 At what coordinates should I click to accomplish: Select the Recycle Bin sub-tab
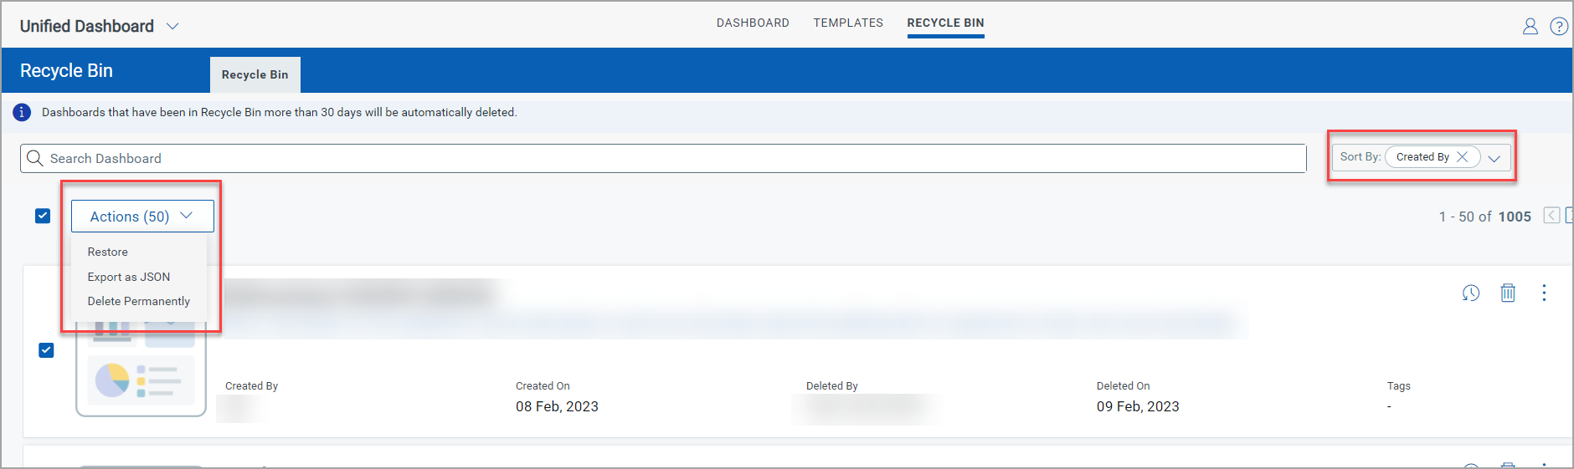(x=255, y=74)
